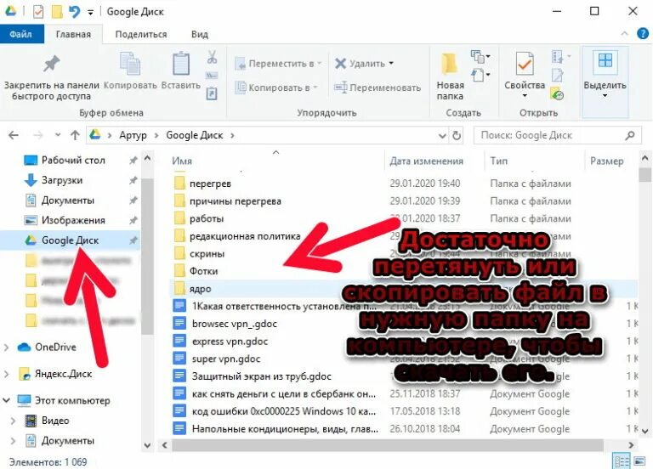The height and width of the screenshot is (469, 653).
Task: Select the редакционная политика folder
Action: click(x=245, y=236)
